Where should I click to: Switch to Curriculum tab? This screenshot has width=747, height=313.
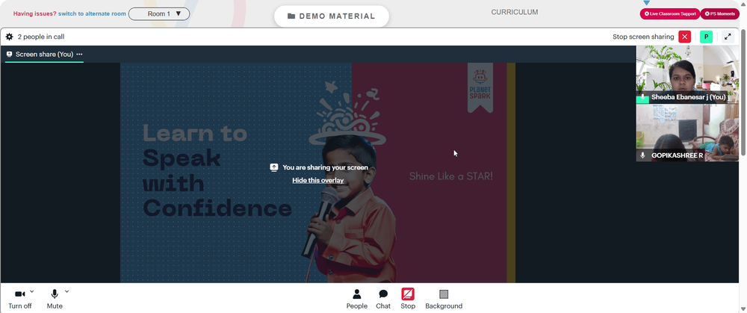click(515, 13)
